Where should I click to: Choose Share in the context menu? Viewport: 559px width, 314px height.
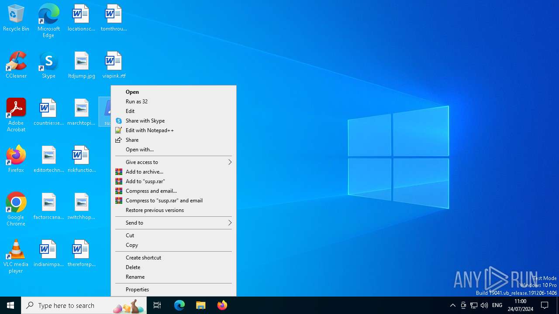click(x=174, y=140)
